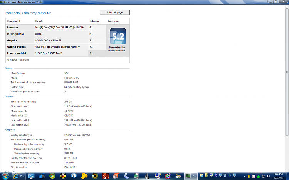Image resolution: width=289 pixels, height=180 pixels.
Task: Click the Disk partition (C:) label
Action: [20, 106]
